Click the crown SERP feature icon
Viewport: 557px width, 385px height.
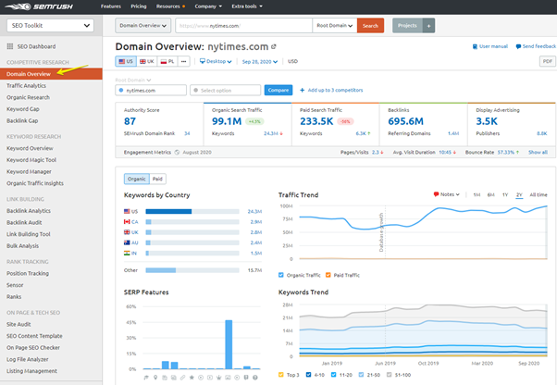point(218,378)
